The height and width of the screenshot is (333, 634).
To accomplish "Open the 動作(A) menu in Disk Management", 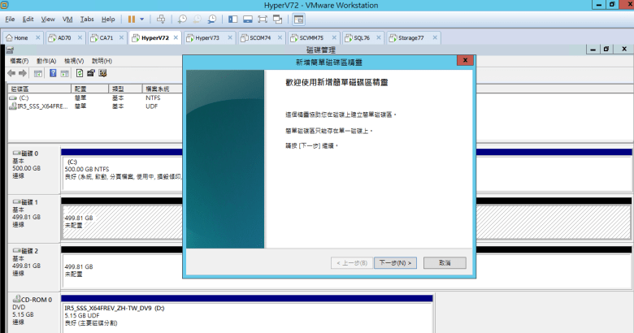I will coord(48,61).
